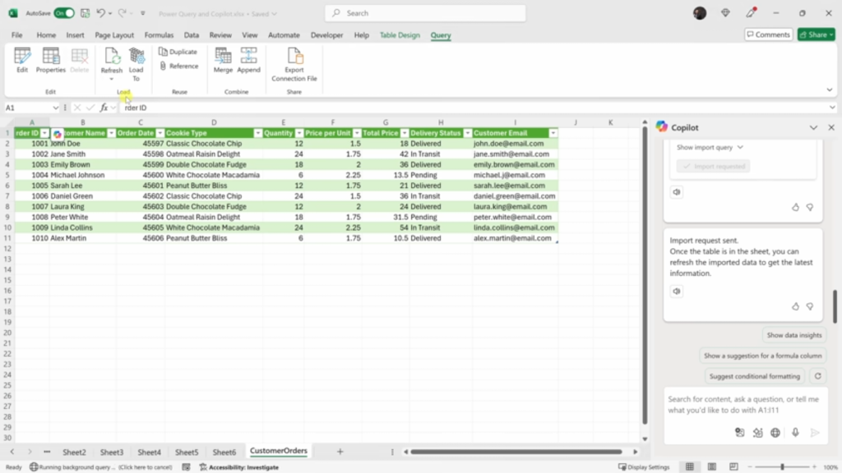Click Export Connection File icon
This screenshot has height=473, width=842.
point(294,64)
